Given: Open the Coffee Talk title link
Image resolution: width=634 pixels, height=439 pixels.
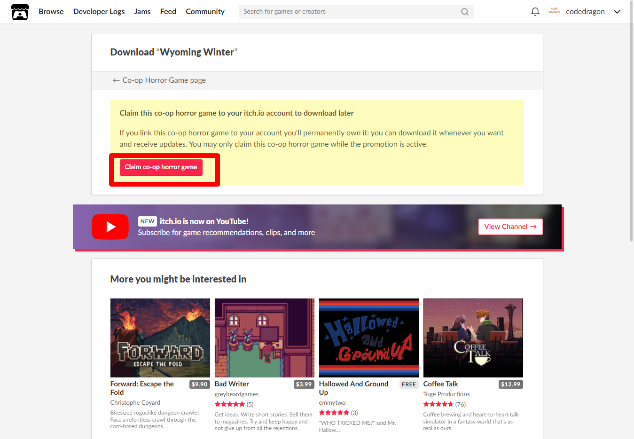Looking at the screenshot, I should coord(440,384).
